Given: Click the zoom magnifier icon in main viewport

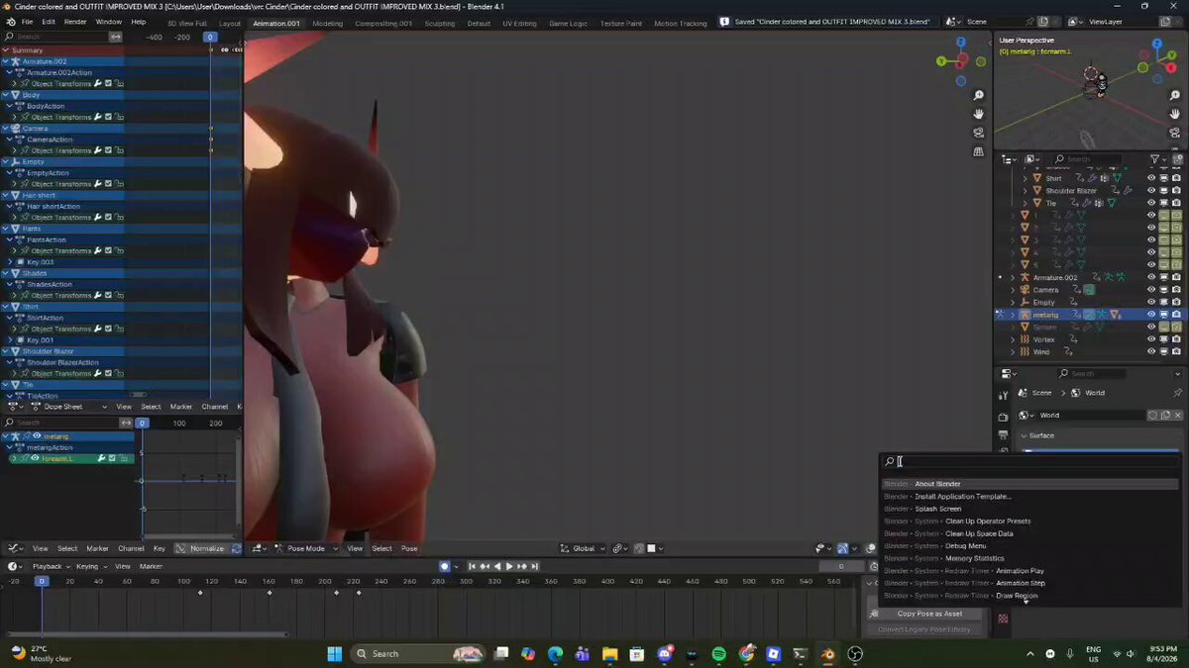Looking at the screenshot, I should (978, 95).
